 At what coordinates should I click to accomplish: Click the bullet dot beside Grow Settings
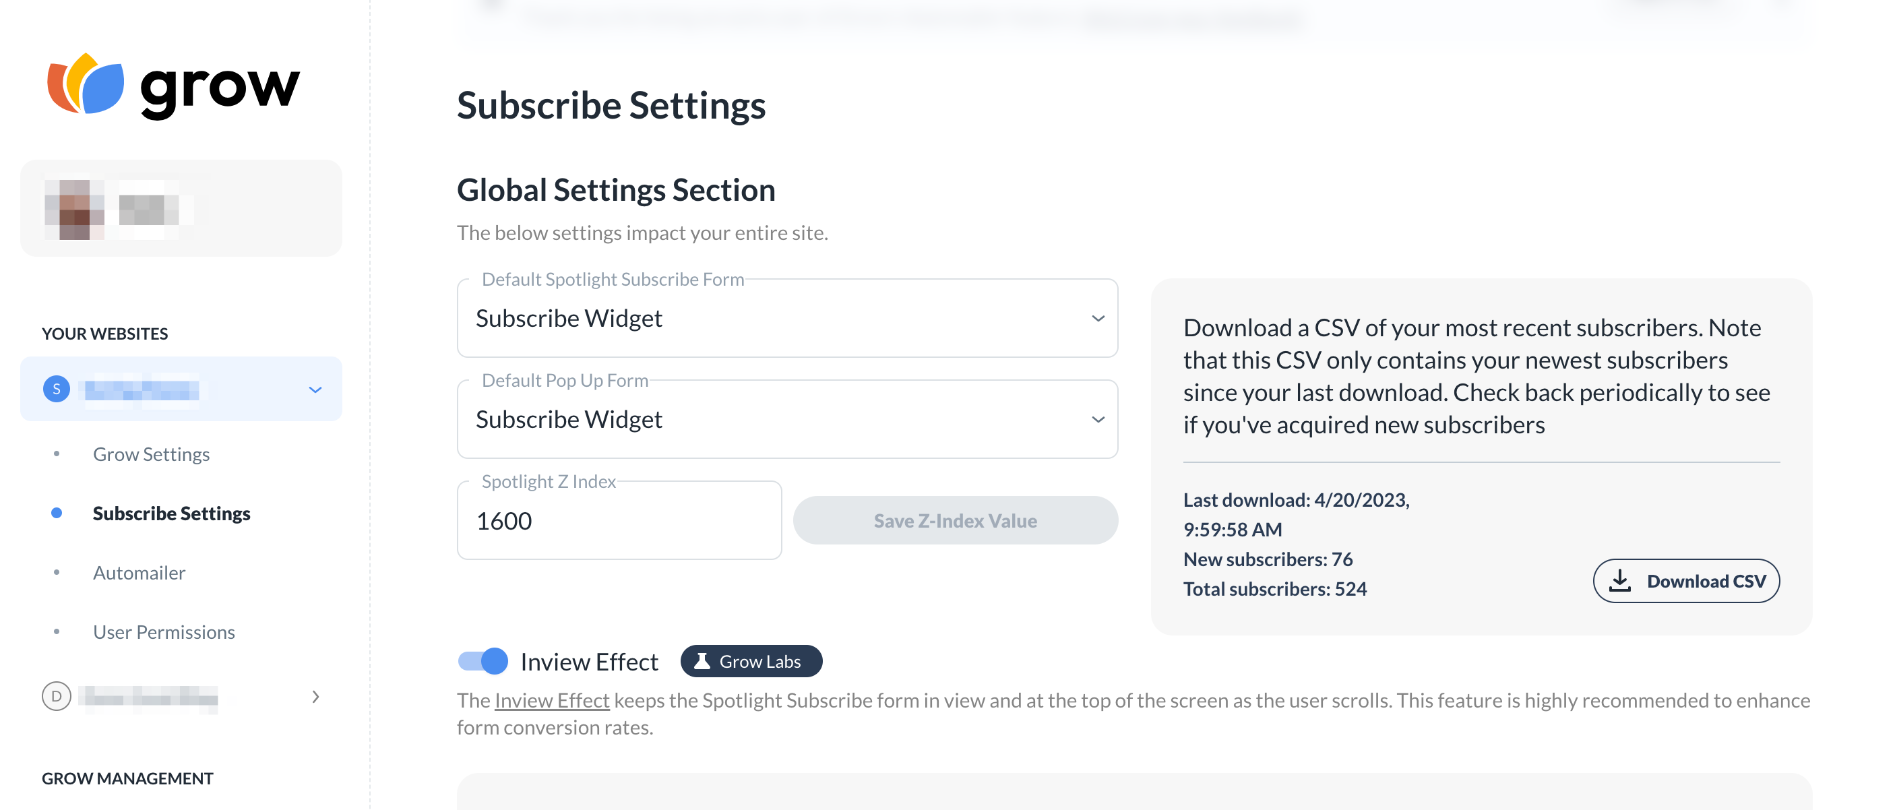pos(57,454)
